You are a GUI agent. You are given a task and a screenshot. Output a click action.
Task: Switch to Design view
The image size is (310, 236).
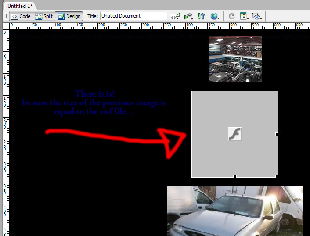(69, 16)
